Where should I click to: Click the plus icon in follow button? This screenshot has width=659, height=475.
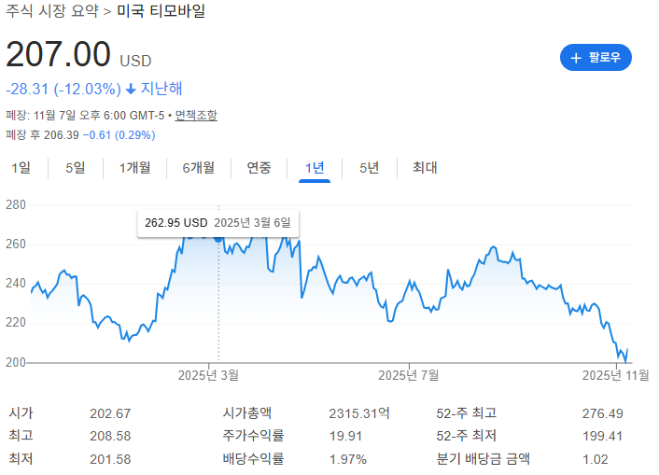pyautogui.click(x=576, y=58)
